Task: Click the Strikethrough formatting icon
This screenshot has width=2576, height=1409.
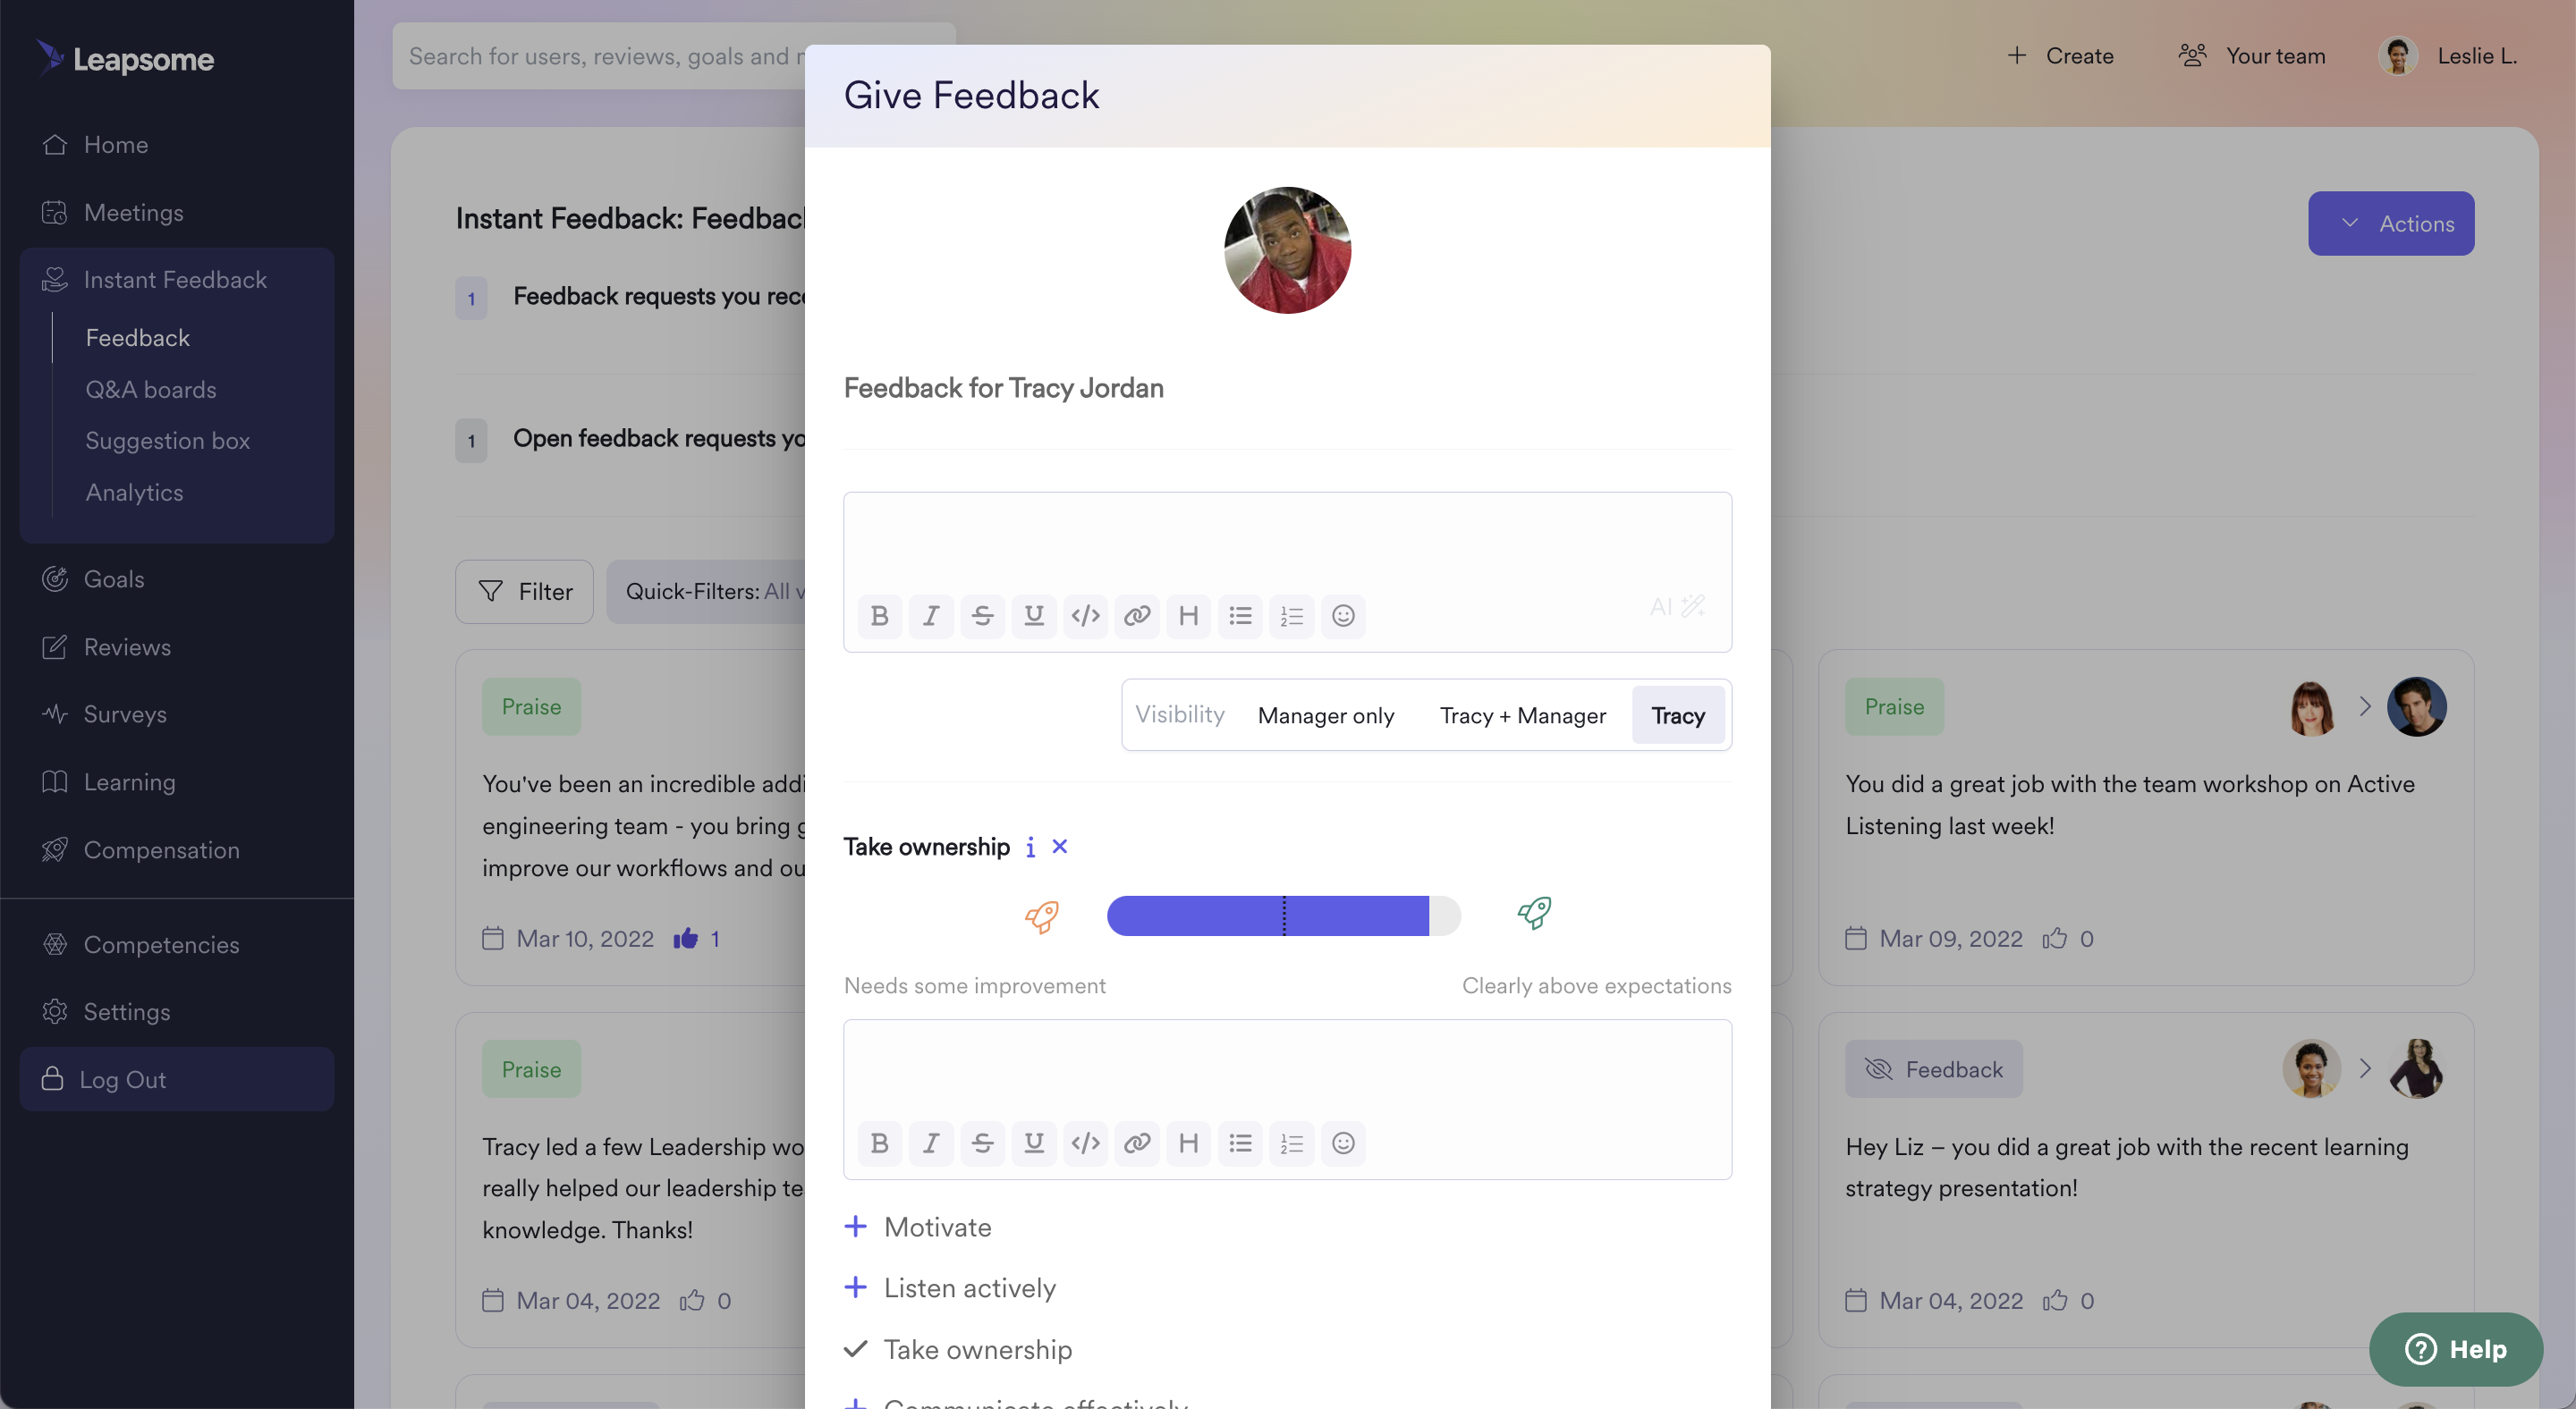Action: pyautogui.click(x=980, y=616)
